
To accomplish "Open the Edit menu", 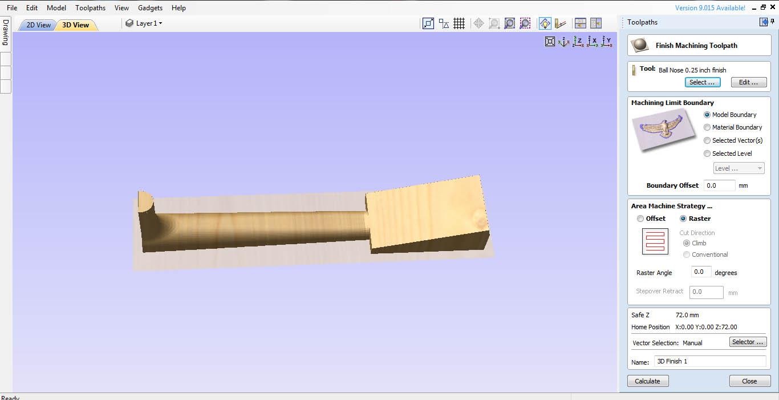I will (x=32, y=8).
